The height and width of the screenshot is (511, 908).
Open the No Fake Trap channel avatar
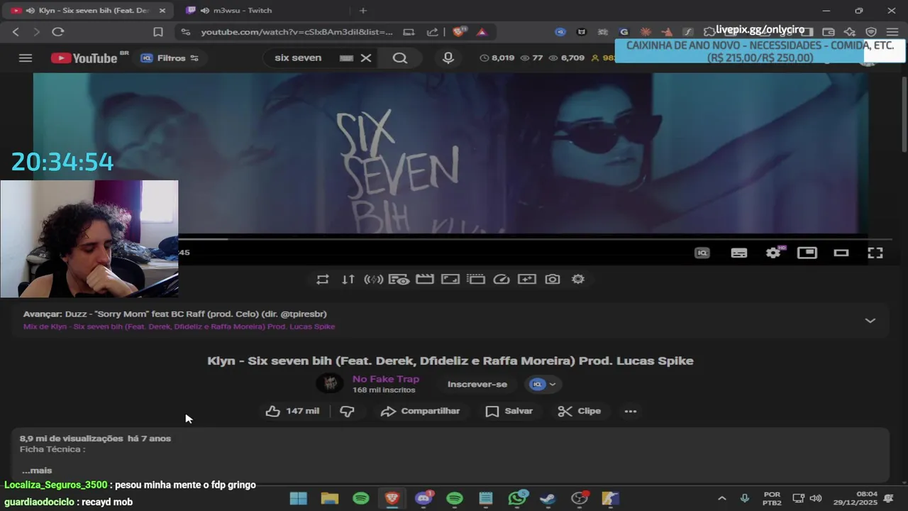tap(330, 384)
